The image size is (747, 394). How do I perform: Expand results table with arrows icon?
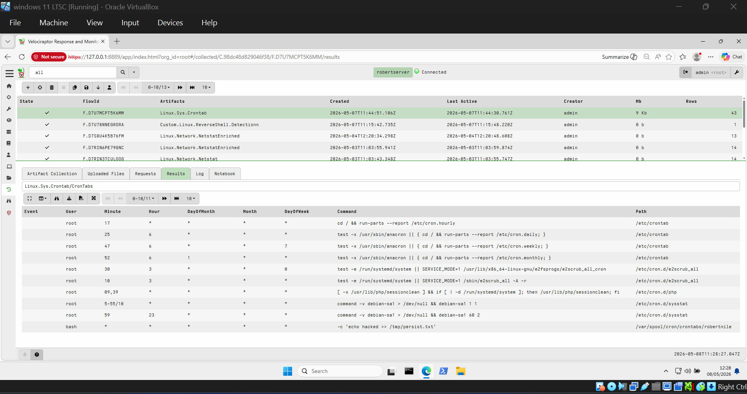tap(93, 199)
